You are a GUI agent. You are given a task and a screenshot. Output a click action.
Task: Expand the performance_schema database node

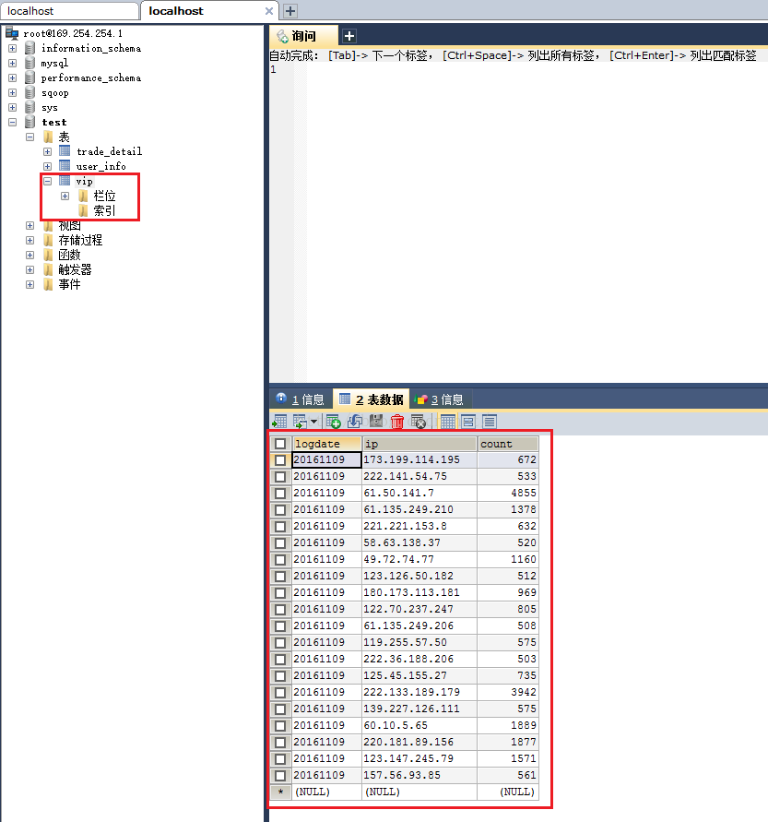coord(13,77)
